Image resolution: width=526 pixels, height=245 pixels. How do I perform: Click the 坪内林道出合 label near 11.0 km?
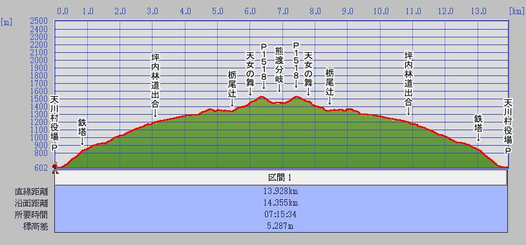pos(408,84)
